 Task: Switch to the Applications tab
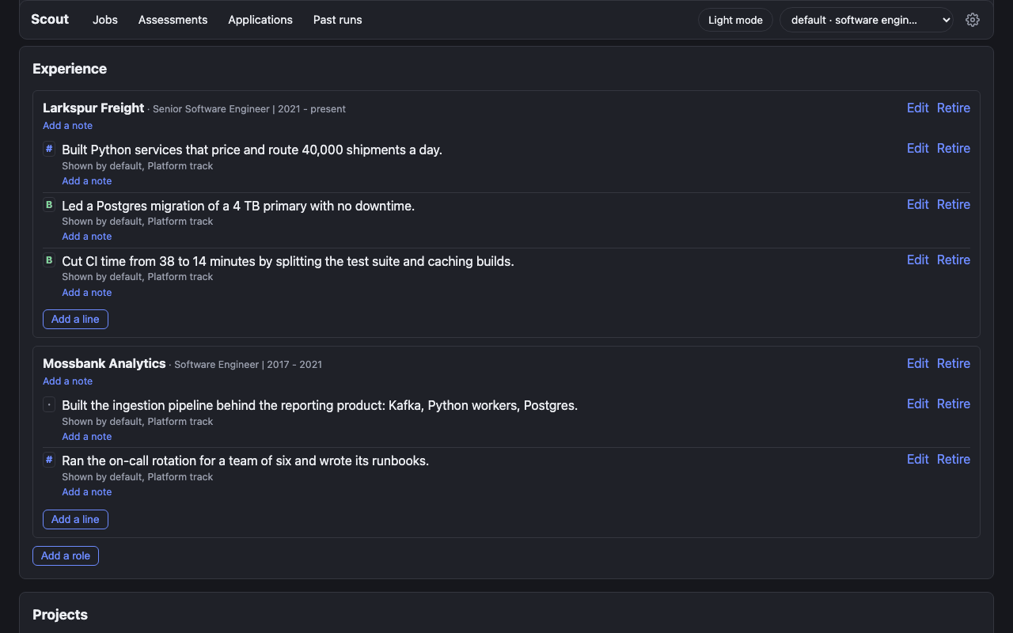(260, 20)
